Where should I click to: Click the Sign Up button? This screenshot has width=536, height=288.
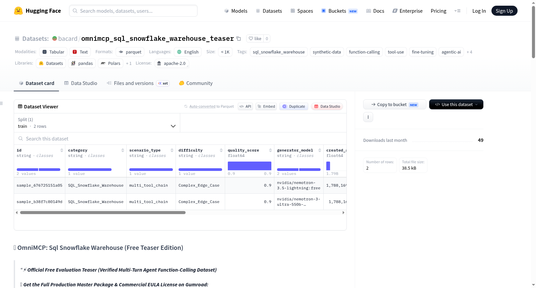pyautogui.click(x=504, y=11)
